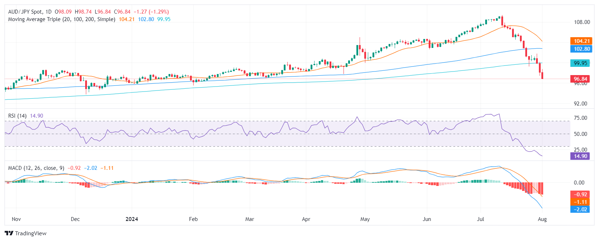Viewport: 599px width, 241px height.
Task: Click the 2024 year marker on time axis
Action: (x=132, y=219)
